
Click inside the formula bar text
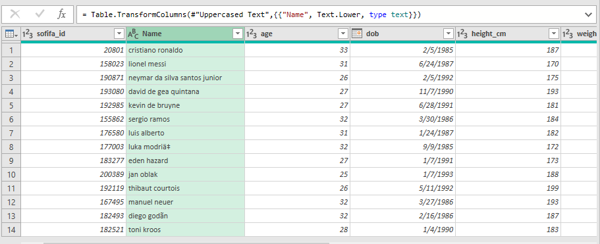point(252,15)
